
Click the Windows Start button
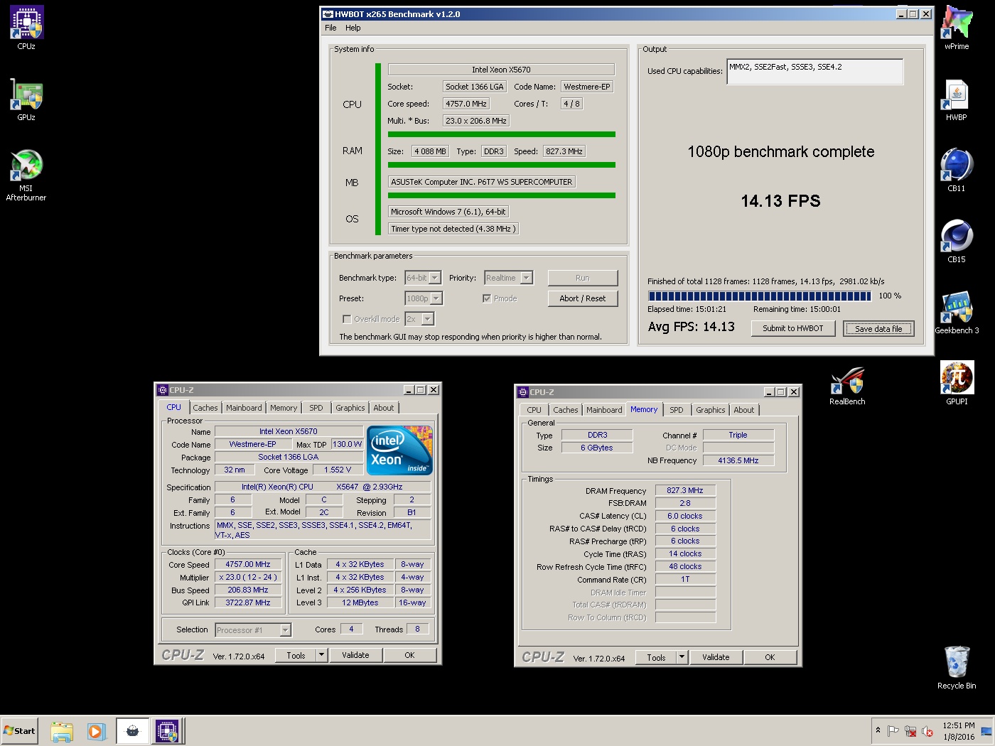coord(19,731)
